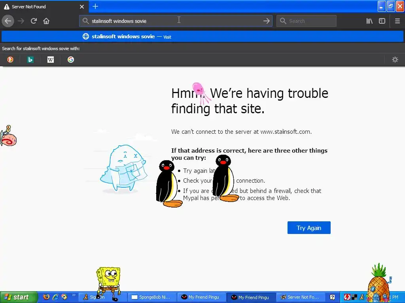Select the Server Not Found tab
Image resolution: width=405 pixels, height=303 pixels.
(x=44, y=6)
